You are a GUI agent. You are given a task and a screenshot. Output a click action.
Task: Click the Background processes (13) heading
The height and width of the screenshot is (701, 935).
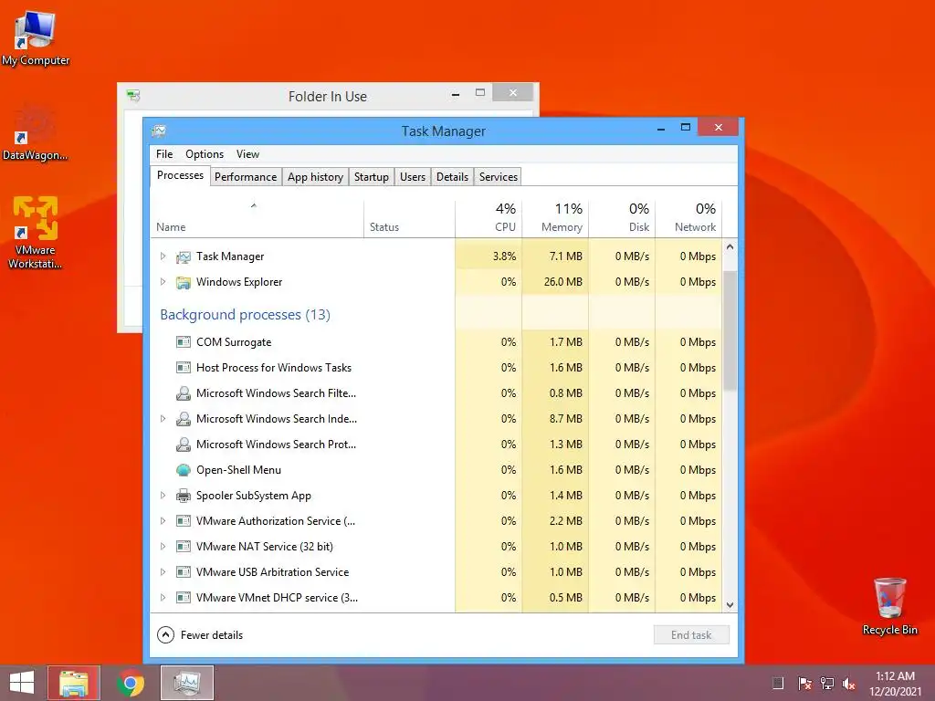[x=245, y=315]
